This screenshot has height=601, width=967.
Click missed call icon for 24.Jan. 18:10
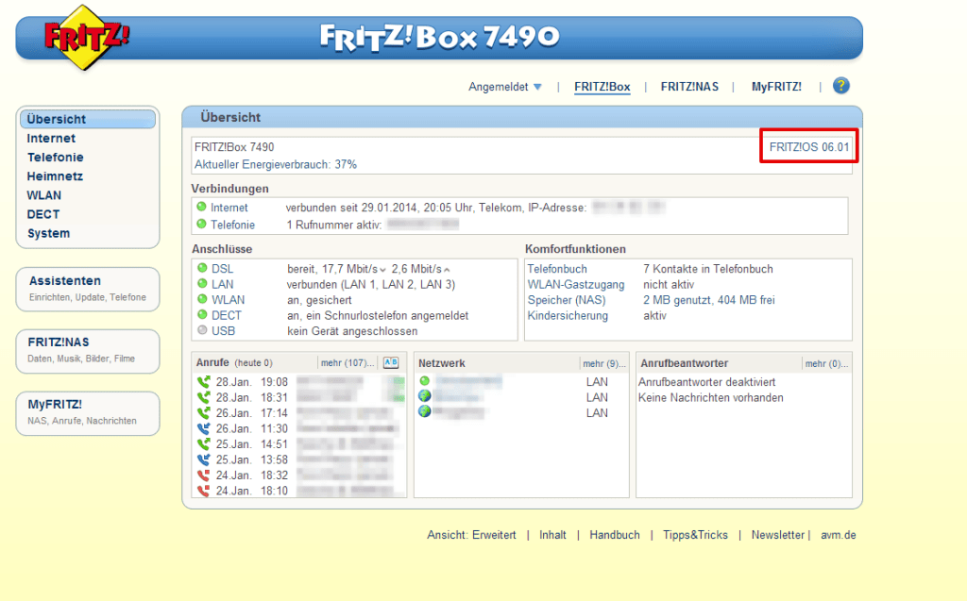(x=204, y=491)
